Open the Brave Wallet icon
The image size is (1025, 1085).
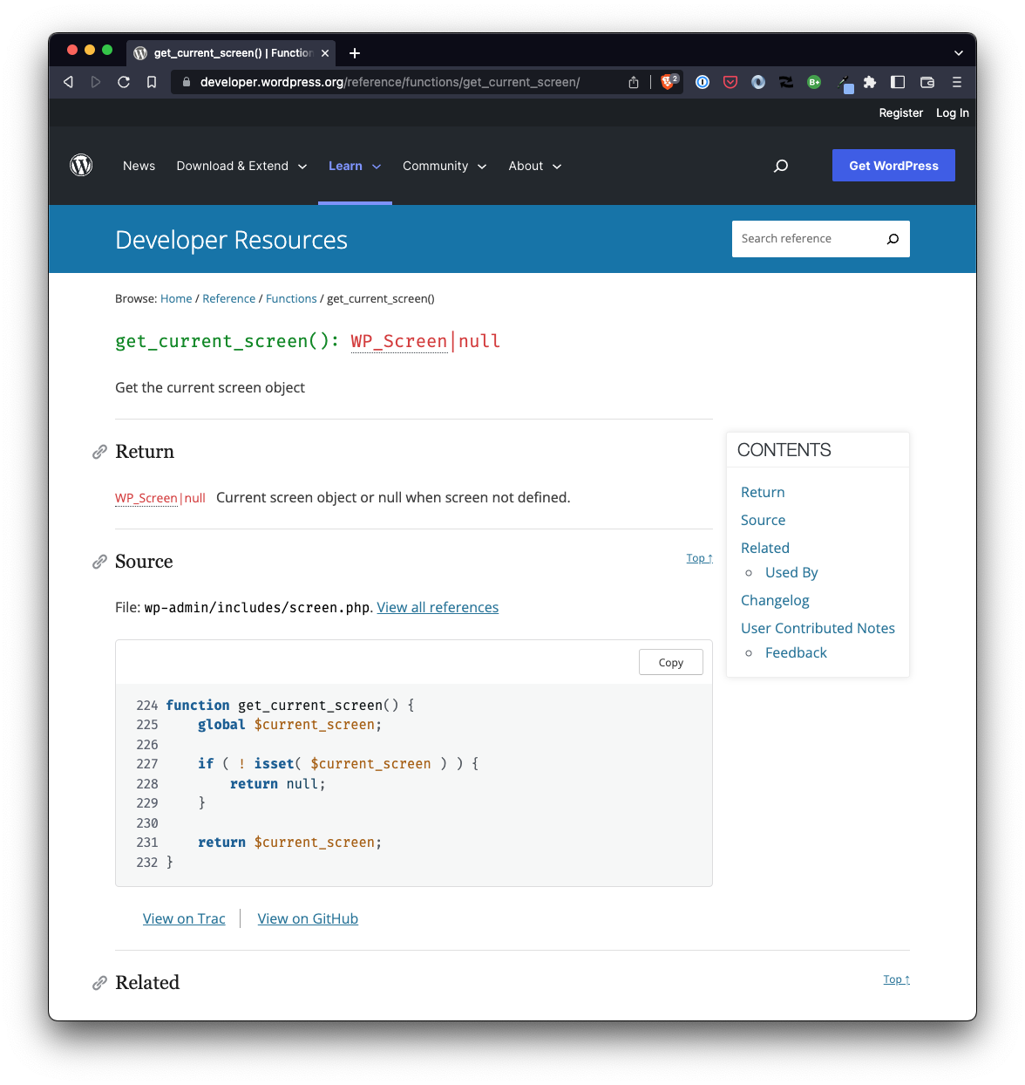click(927, 82)
